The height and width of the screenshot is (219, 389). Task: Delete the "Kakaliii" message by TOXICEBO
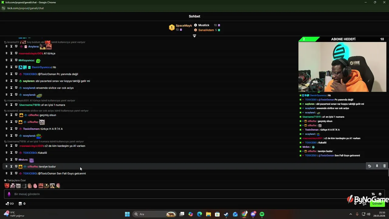pos(6,153)
